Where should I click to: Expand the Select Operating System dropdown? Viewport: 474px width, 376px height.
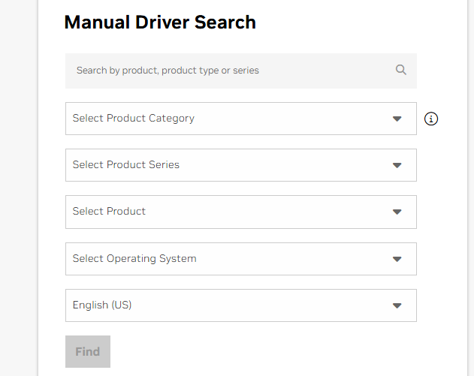(240, 259)
